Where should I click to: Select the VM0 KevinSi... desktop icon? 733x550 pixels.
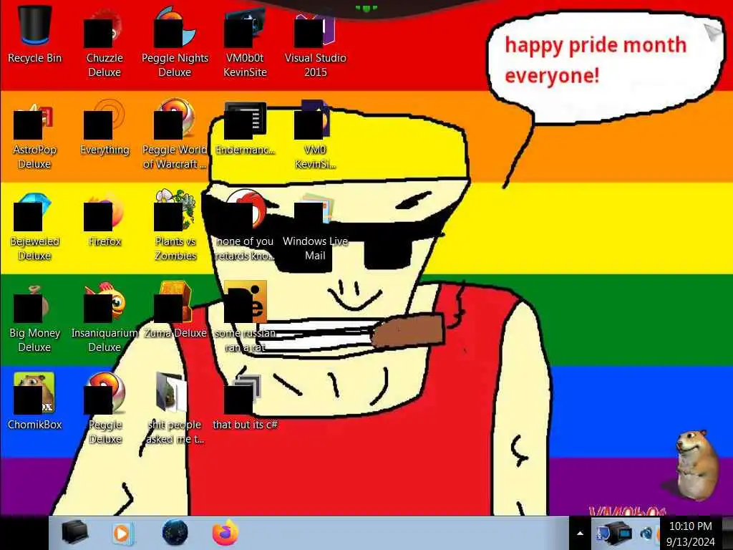coord(315,135)
